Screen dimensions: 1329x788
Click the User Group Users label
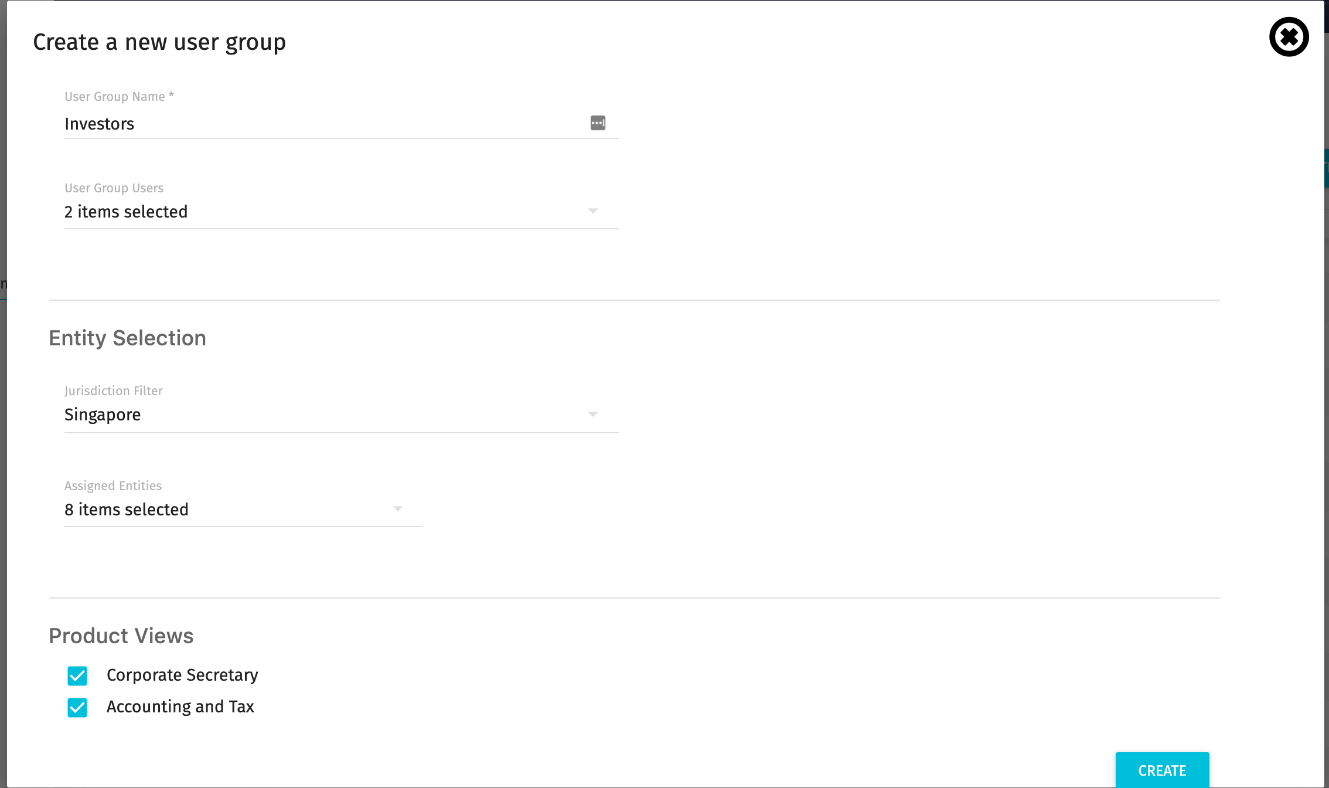pyautogui.click(x=114, y=188)
